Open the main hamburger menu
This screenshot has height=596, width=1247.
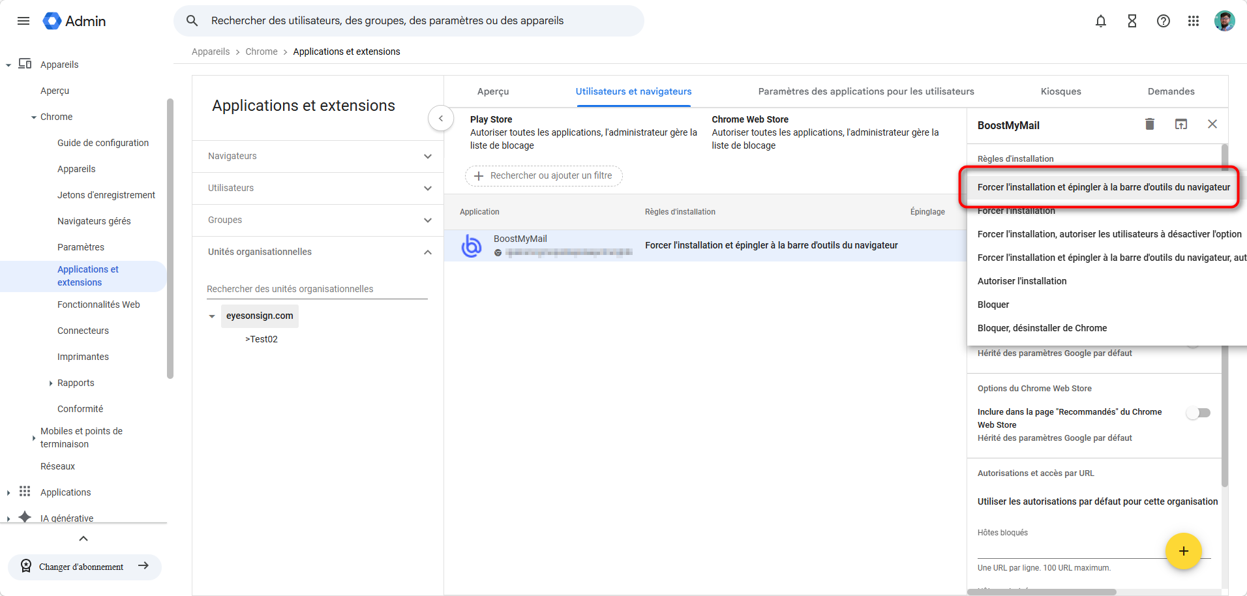point(23,21)
